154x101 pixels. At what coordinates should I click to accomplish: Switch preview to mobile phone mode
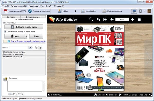tap(140, 11)
